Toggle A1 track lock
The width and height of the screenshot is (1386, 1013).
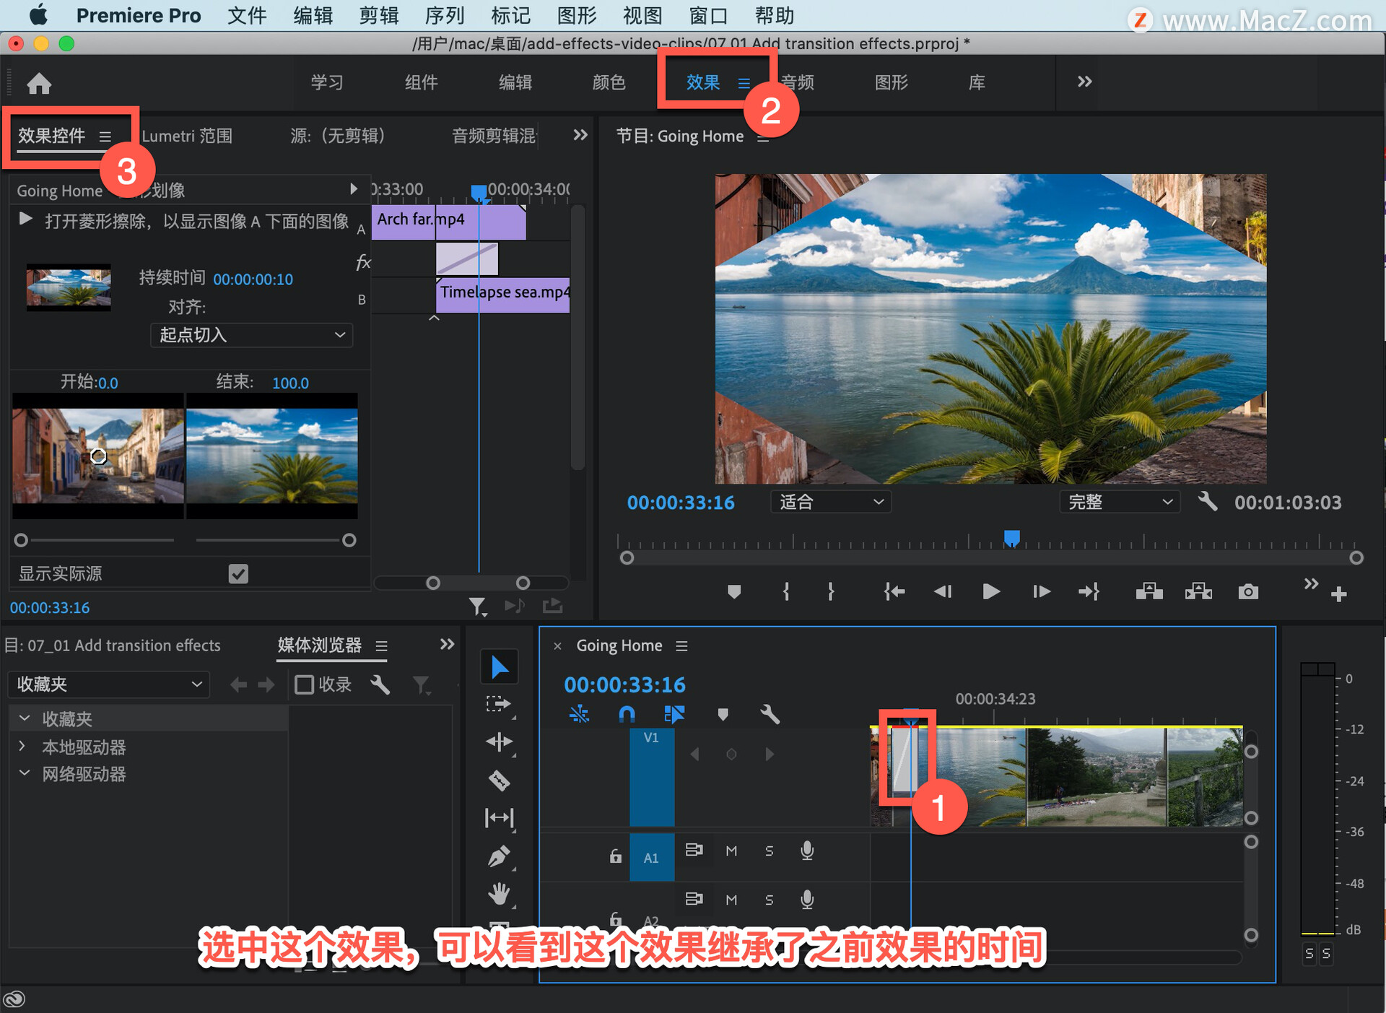[615, 856]
